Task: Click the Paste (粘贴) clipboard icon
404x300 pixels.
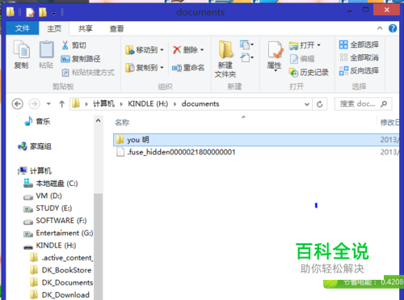Action: click(x=46, y=55)
